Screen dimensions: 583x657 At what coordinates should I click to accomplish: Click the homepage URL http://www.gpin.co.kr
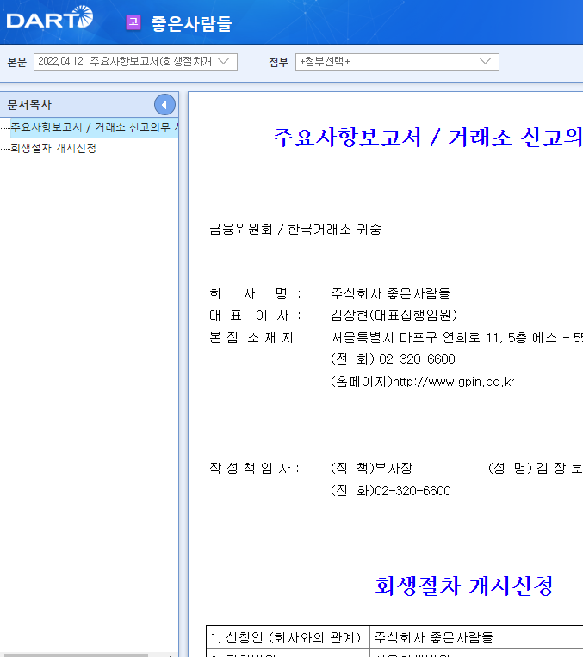453,382
